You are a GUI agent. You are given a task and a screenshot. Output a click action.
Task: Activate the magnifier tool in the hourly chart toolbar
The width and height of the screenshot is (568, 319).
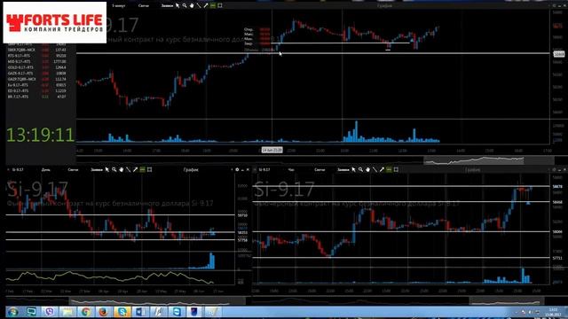[x=361, y=169]
